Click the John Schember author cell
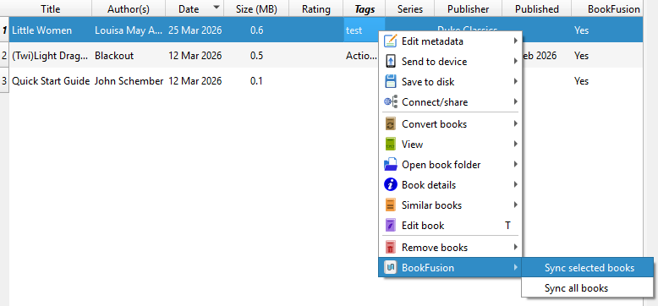658x306 pixels. click(x=129, y=81)
